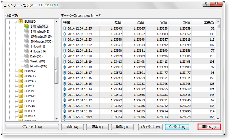The height and width of the screenshot is (140, 230).
Task: Click the Weekly(W) database icon
Action: pyautogui.click(x=27, y=61)
